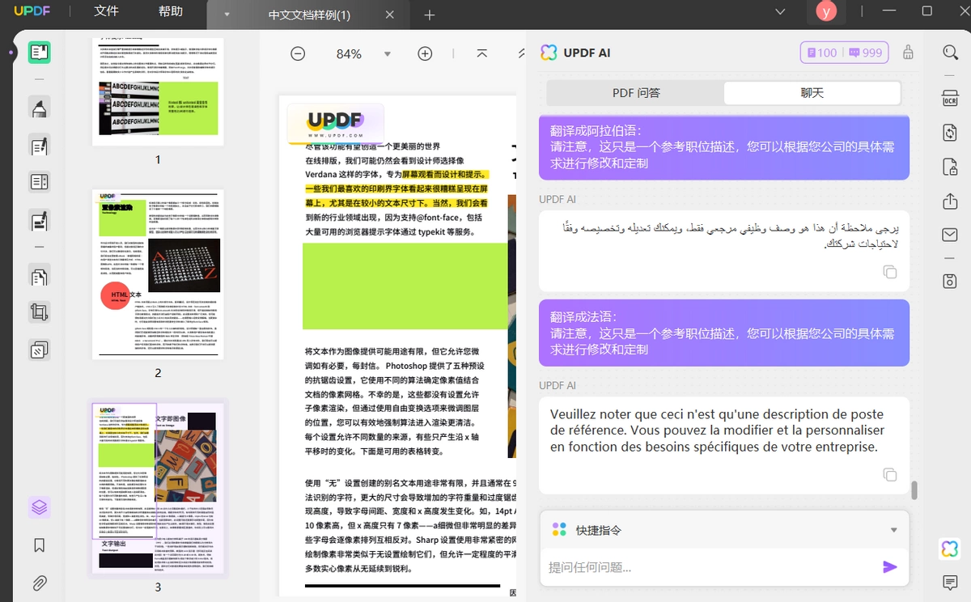The width and height of the screenshot is (971, 602).
Task: Open the tab list dropdown arrow
Action: [x=227, y=15]
